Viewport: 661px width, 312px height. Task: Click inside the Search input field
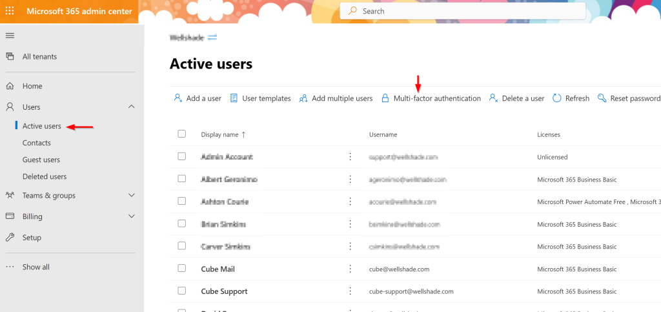coord(463,12)
